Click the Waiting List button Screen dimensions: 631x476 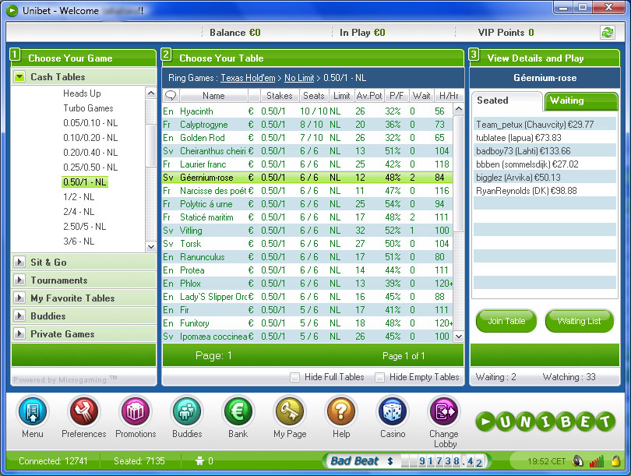pos(579,321)
